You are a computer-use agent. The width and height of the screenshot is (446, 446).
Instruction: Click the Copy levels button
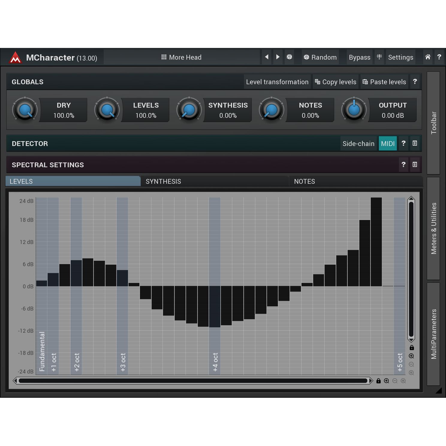(x=336, y=82)
